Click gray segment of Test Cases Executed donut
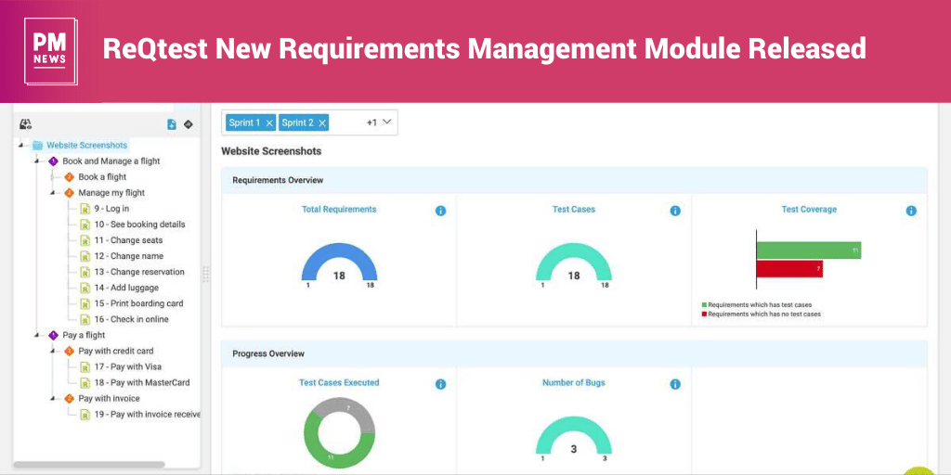This screenshot has width=951, height=475. point(348,407)
